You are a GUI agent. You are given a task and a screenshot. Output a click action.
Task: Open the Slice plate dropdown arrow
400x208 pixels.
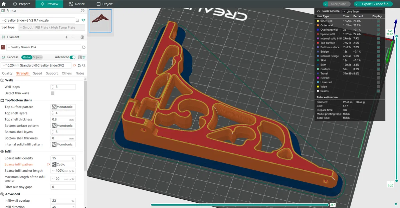326,4
